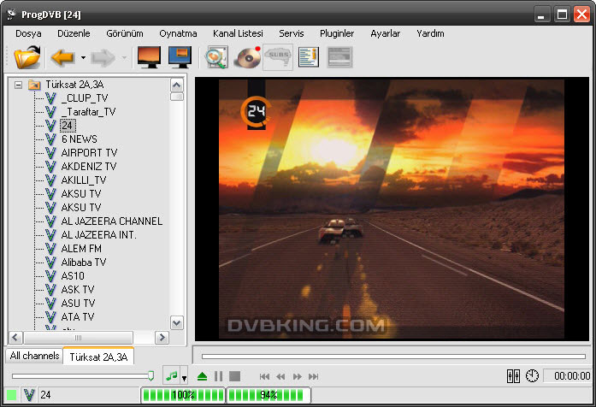Click the blue picture-in-picture monitor icon
Image resolution: width=596 pixels, height=407 pixels.
click(x=180, y=57)
